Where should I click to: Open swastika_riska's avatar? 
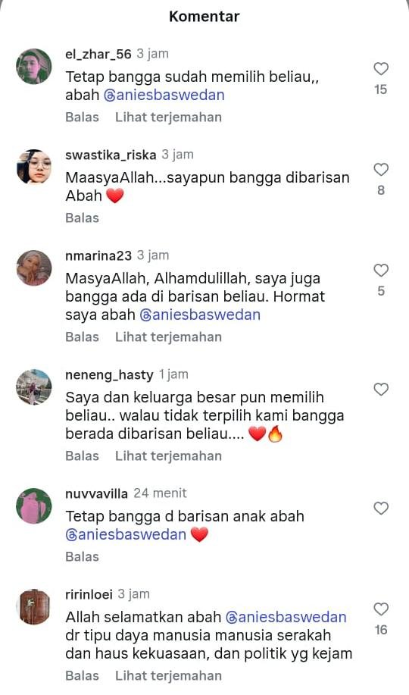(33, 167)
